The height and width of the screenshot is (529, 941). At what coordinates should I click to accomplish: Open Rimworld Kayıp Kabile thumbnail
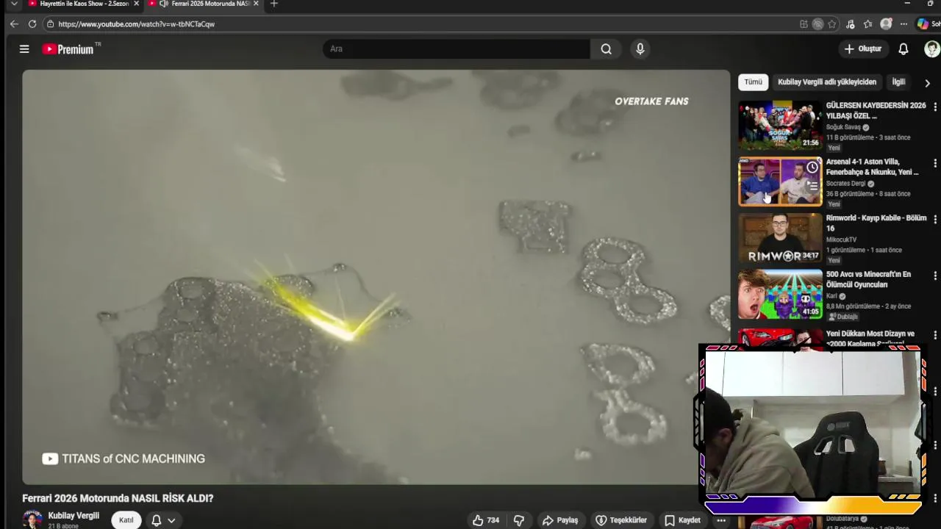click(x=780, y=238)
